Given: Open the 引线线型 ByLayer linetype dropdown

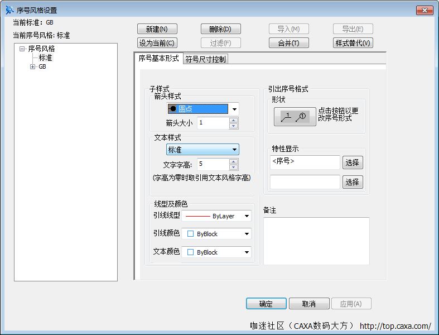Looking at the screenshot, I should 247,216.
